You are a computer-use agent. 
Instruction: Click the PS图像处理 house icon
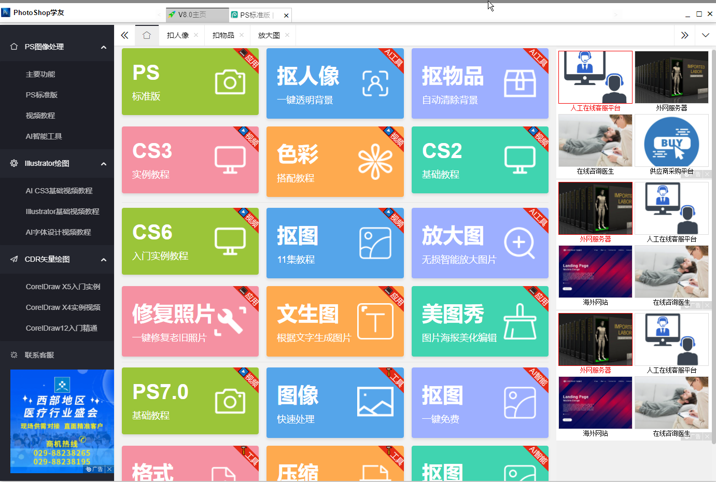pos(14,47)
